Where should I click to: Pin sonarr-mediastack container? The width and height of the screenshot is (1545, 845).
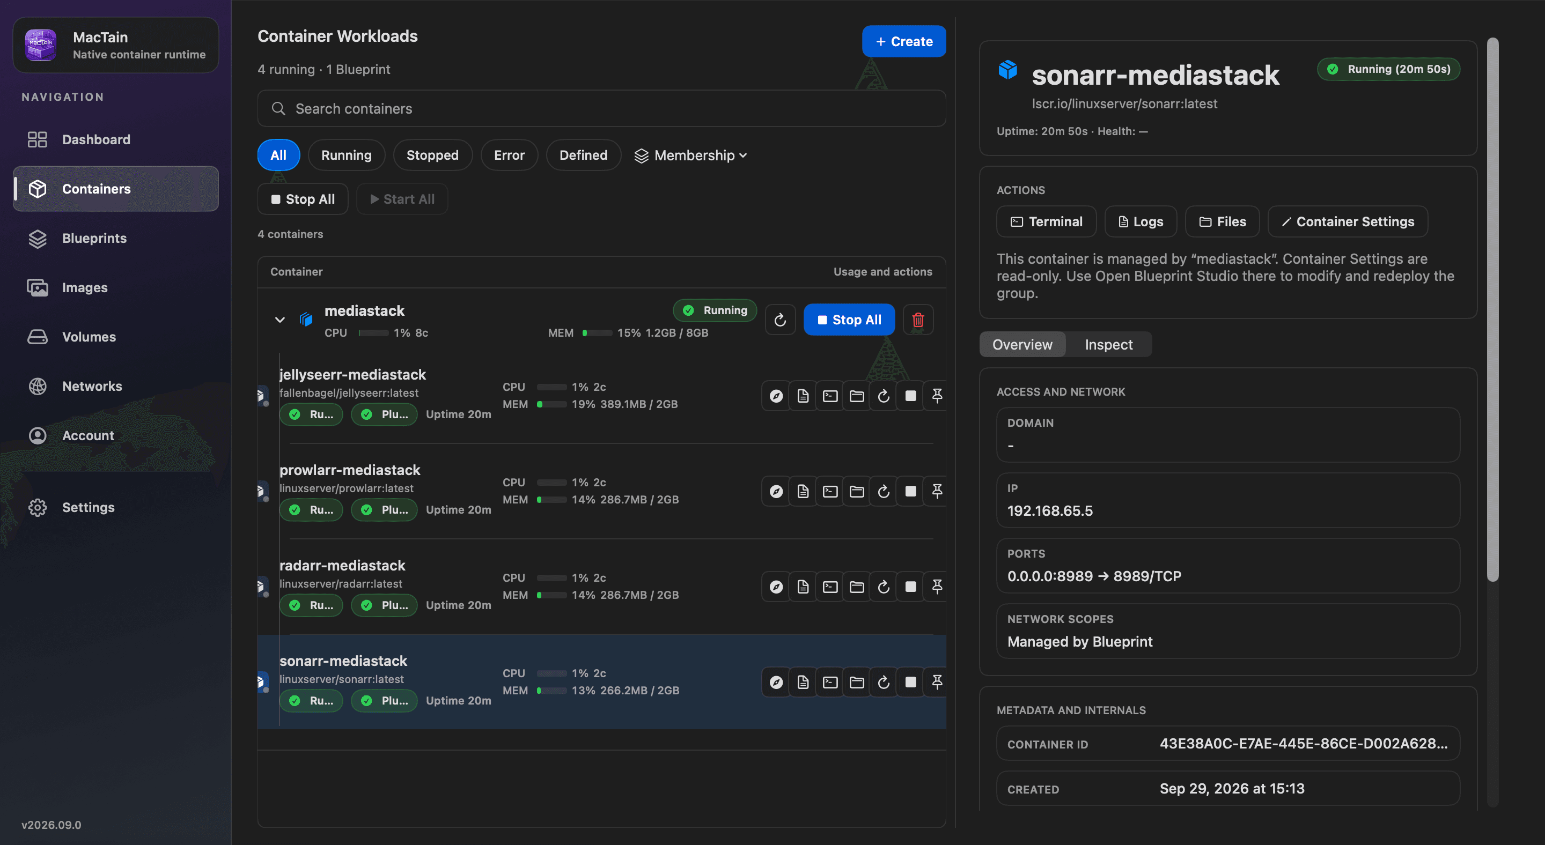pos(937,682)
